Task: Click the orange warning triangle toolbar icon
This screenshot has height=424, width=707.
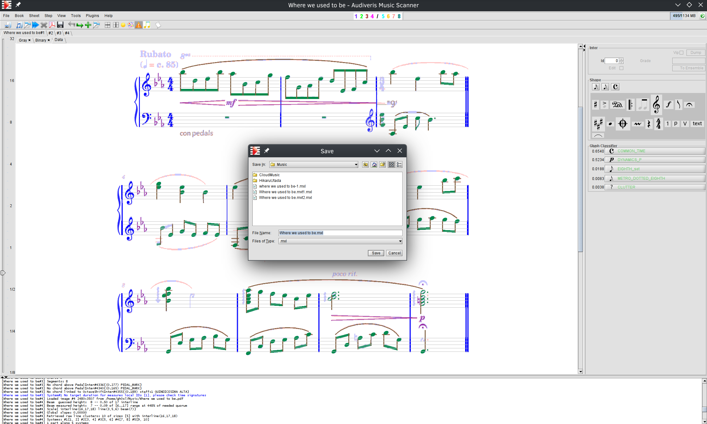Action: click(x=139, y=25)
